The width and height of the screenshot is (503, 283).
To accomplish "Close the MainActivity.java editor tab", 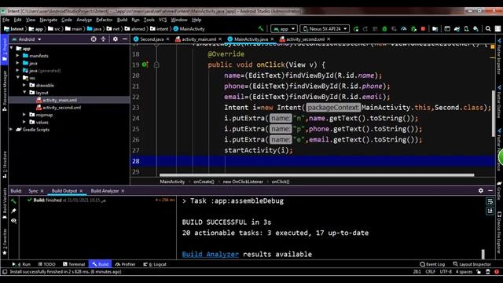I will 273,39.
